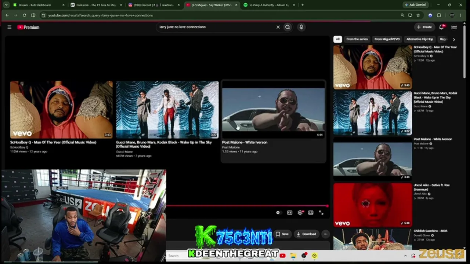Open player settings gear
Image resolution: width=470 pixels, height=264 pixels.
tap(300, 213)
